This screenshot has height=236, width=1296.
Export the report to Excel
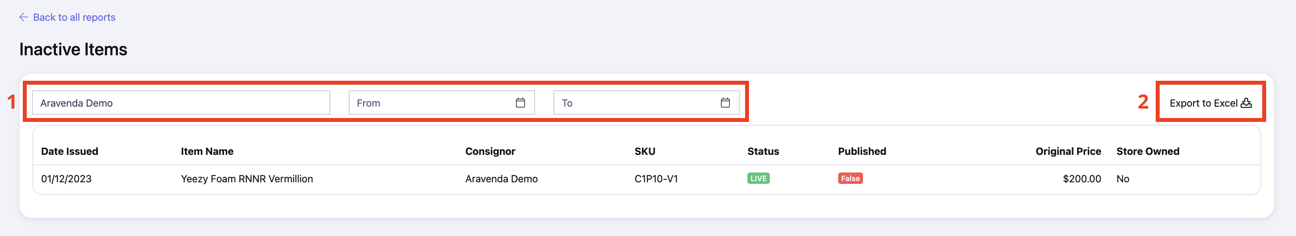pyautogui.click(x=1210, y=102)
